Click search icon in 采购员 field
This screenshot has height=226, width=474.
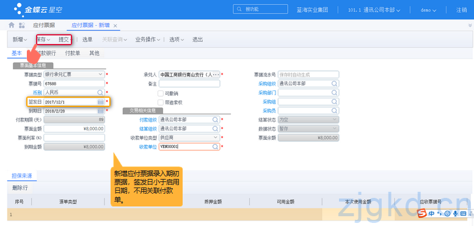(x=334, y=111)
